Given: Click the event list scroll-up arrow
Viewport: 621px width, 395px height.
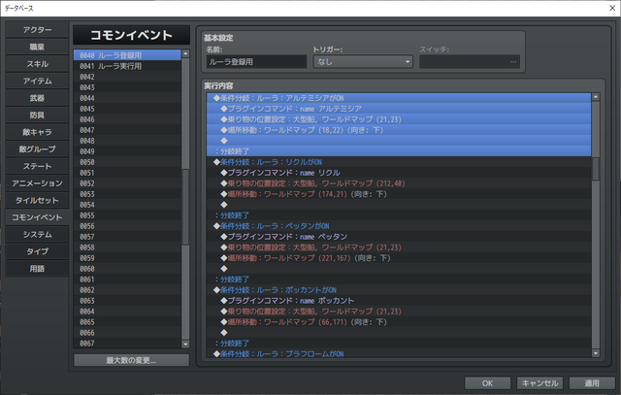Looking at the screenshot, I should (185, 53).
